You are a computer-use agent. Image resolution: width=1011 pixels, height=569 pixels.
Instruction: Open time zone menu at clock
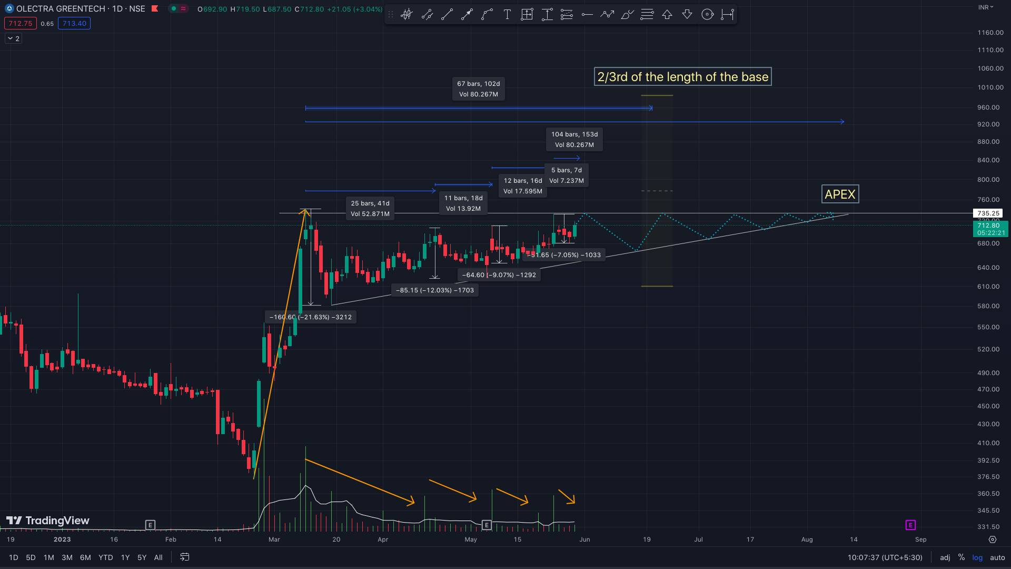click(x=885, y=557)
